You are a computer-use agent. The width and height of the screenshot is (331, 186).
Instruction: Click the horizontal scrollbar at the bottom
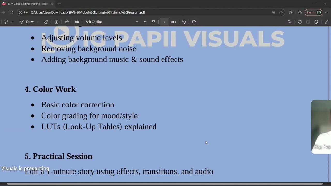[165, 184]
